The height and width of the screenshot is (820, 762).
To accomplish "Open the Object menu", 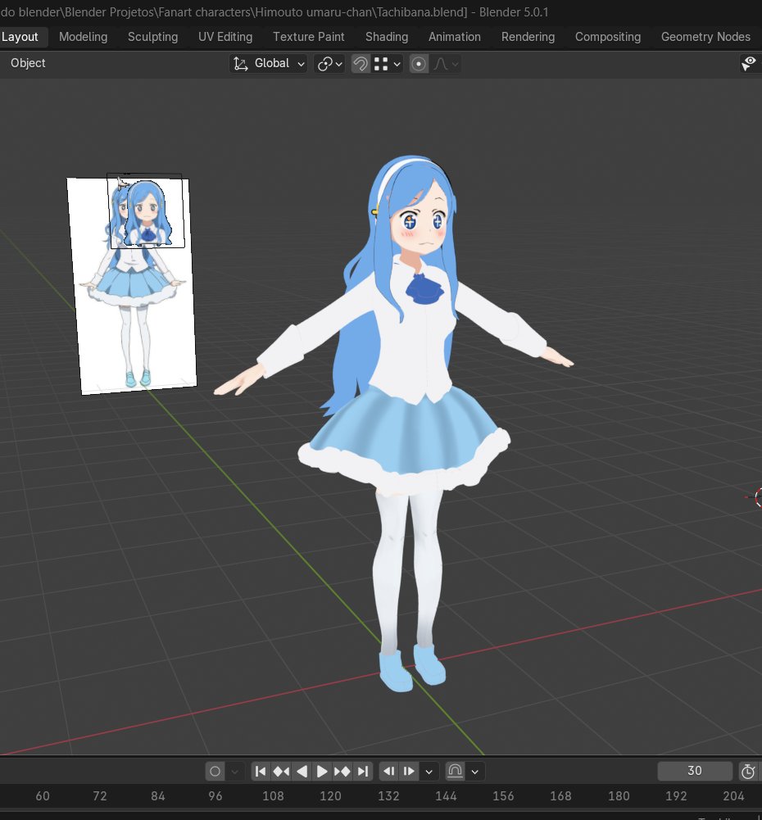I will coord(28,63).
